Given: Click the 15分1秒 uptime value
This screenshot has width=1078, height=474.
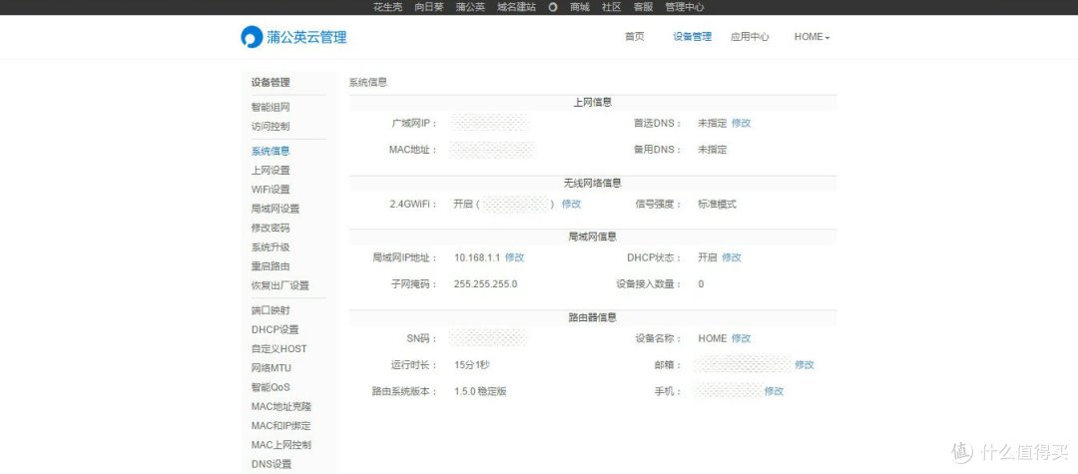Looking at the screenshot, I should pos(471,365).
